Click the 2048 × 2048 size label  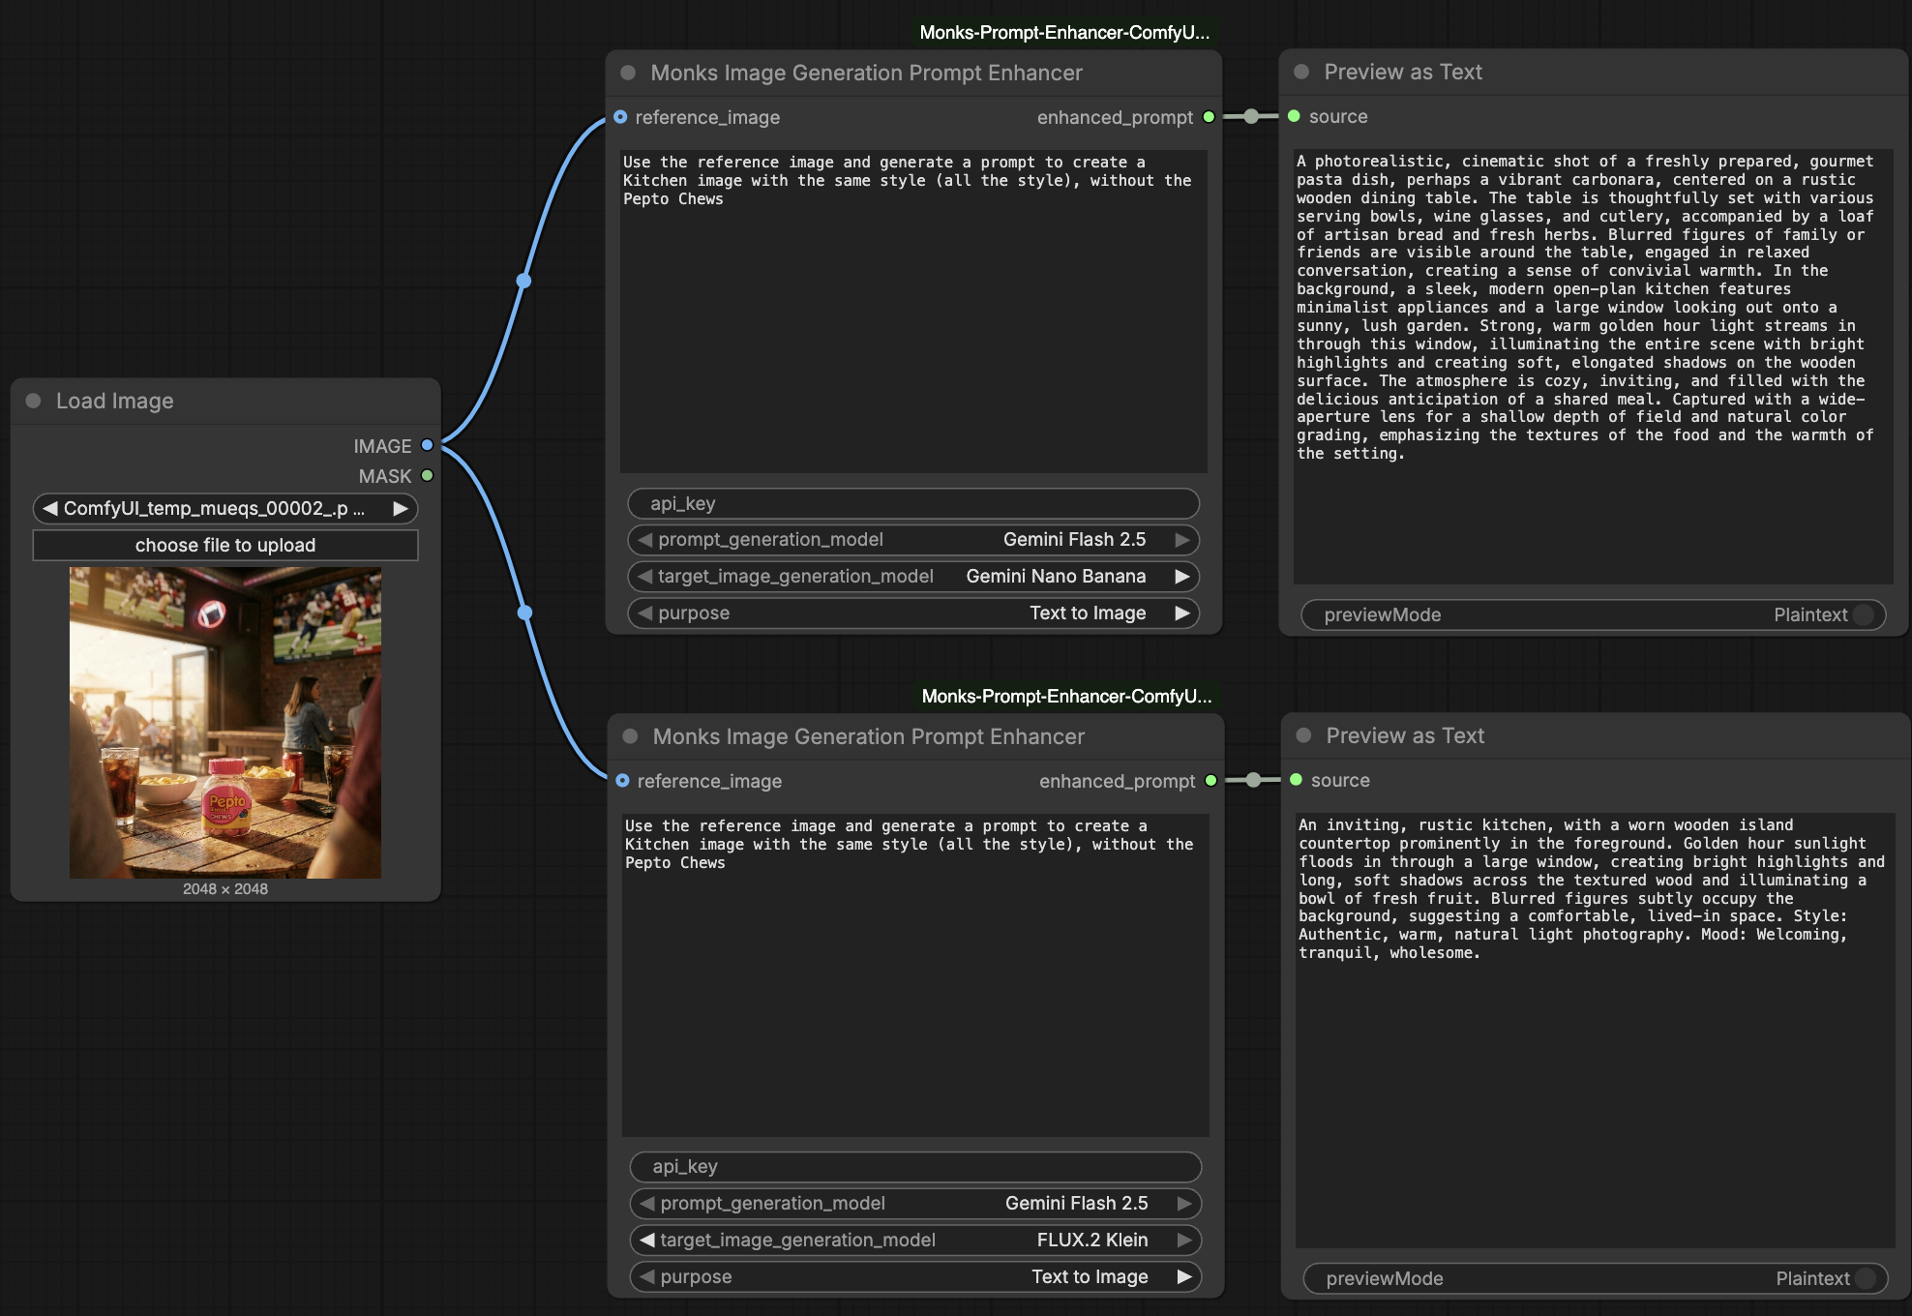[225, 888]
